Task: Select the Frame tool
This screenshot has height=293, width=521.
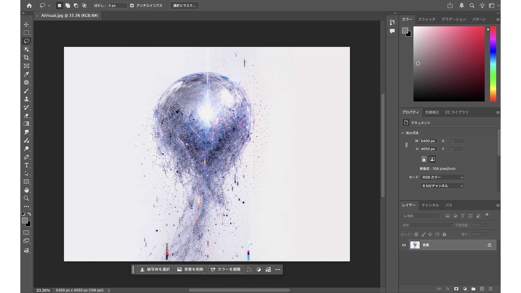Action: (26, 66)
